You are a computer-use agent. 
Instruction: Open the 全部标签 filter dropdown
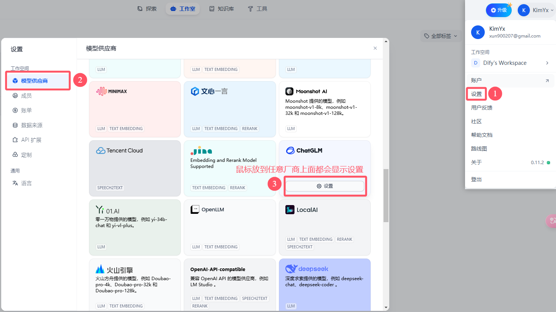pyautogui.click(x=441, y=36)
